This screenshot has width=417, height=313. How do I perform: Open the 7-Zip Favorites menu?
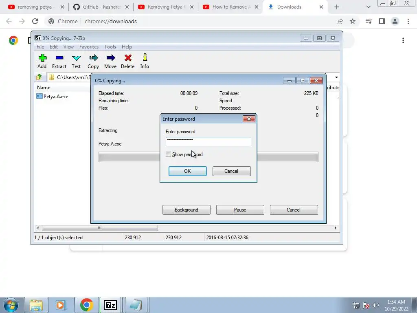click(89, 47)
